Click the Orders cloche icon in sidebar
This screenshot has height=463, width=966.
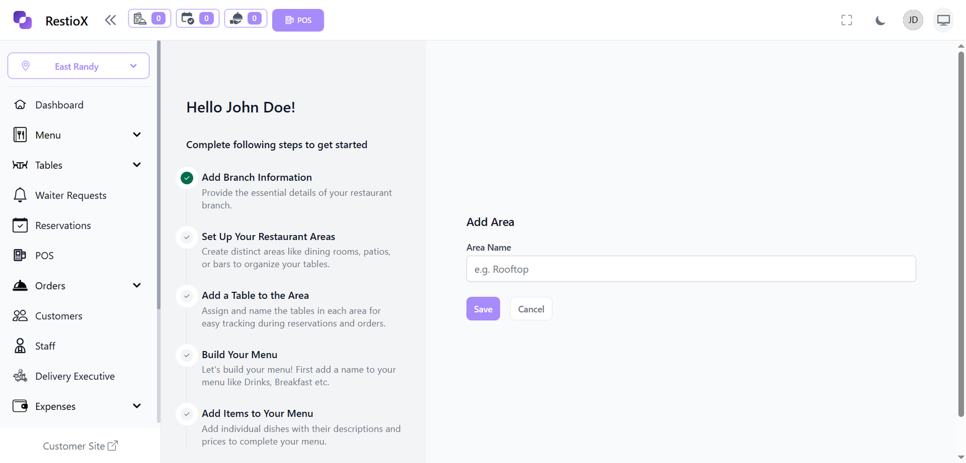[20, 286]
